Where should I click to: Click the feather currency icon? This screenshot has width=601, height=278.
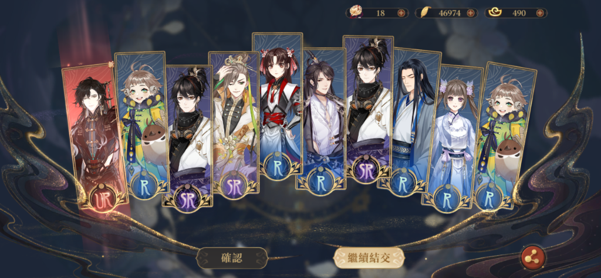tap(424, 13)
